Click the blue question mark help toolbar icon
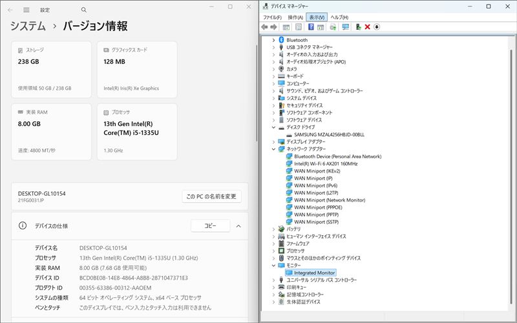Screen dimensions: 517x323 [311, 27]
